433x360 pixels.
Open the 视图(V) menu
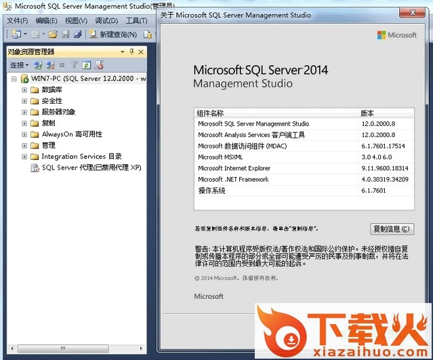tap(76, 21)
